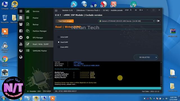This screenshot has width=180, height=101.
Task: Open Protected Folder desktop icon
Action: 5,47
